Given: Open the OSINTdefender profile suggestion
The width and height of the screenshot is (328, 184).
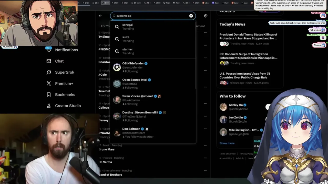Looking at the screenshot, I should [x=153, y=67].
